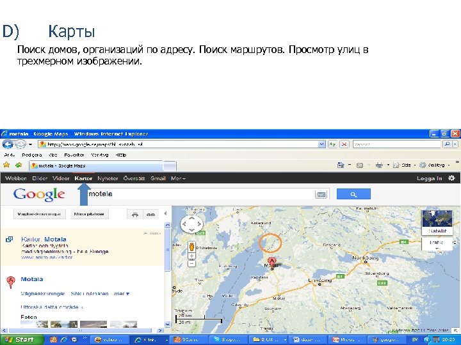Click the Utforska detta område link
This screenshot has height=345, width=461.
51,307
